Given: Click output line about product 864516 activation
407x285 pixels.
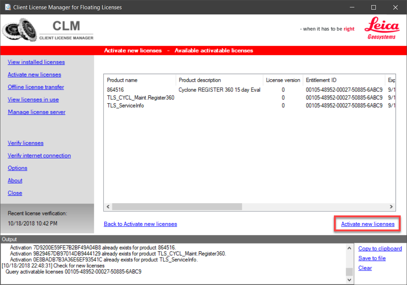Looking at the screenshot, I should coord(93,248).
